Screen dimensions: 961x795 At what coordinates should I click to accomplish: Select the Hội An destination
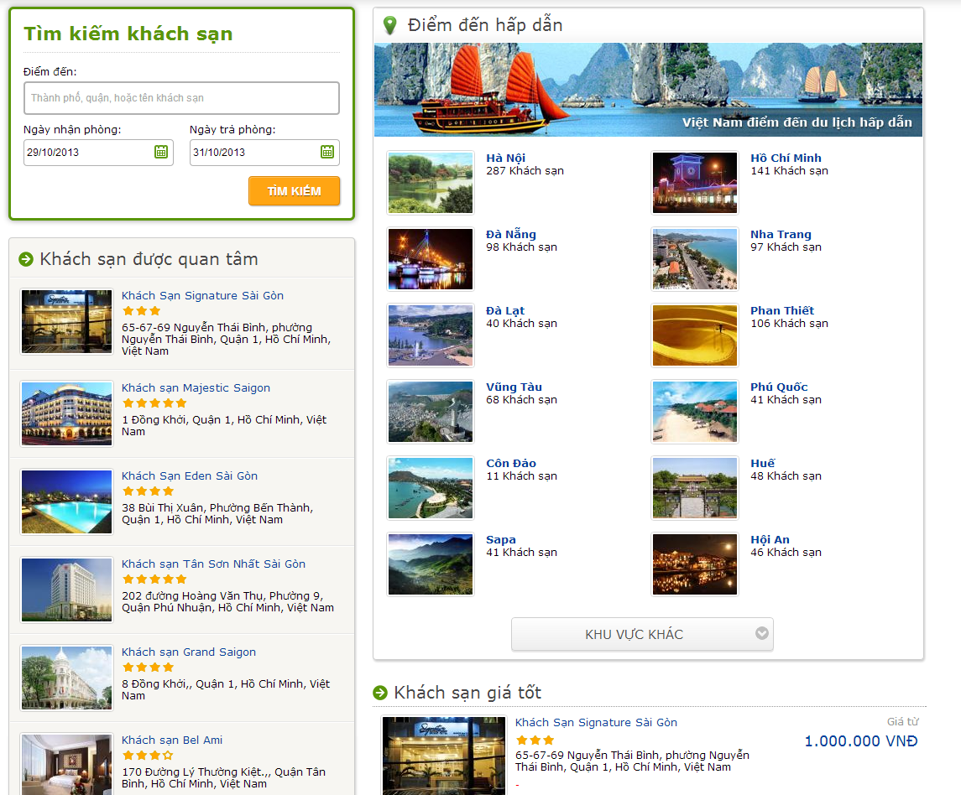769,539
